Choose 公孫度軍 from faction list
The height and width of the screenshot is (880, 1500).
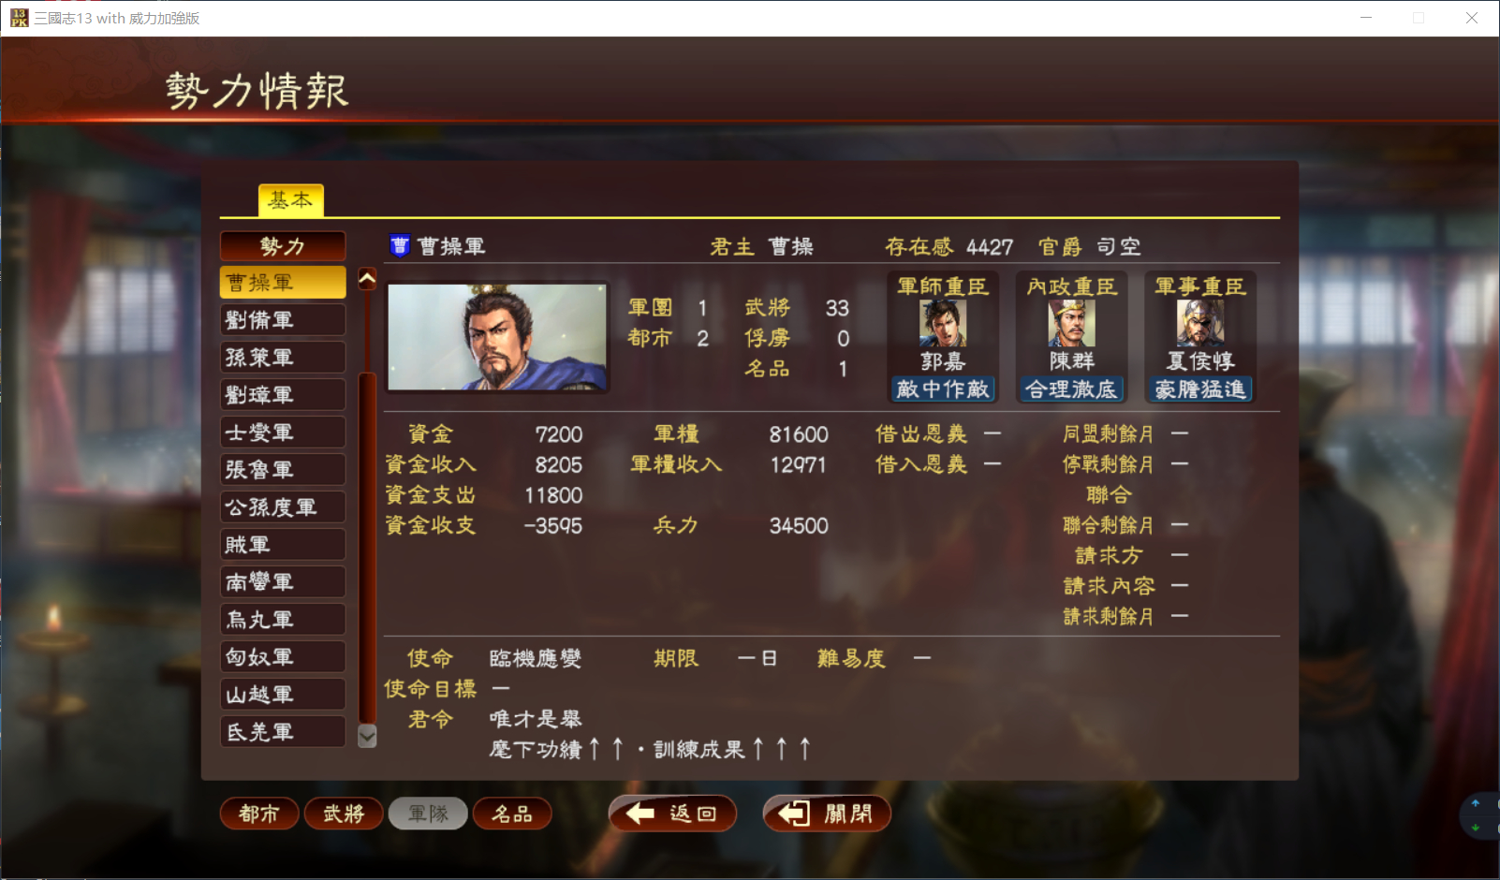283,507
